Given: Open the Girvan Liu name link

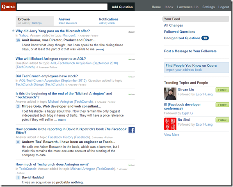Looking at the screenshot, I should [186, 90].
